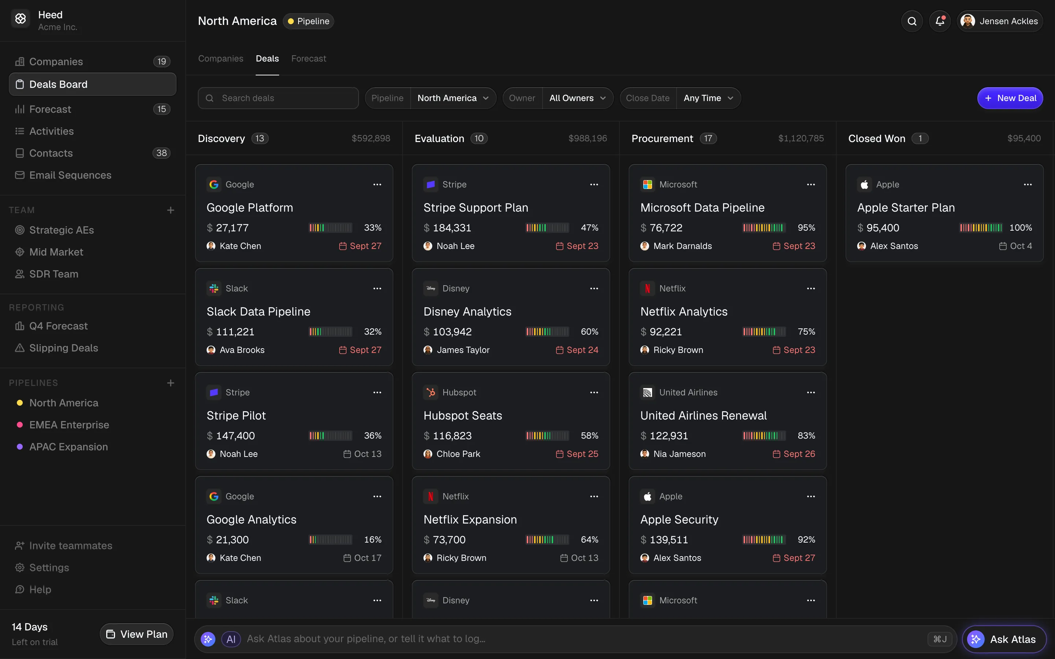
Task: Open more options on Microsoft Data Pipeline card
Action: pyautogui.click(x=810, y=185)
